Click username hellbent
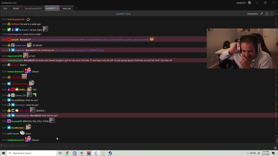The height and width of the screenshot is (156, 278). [16, 24]
